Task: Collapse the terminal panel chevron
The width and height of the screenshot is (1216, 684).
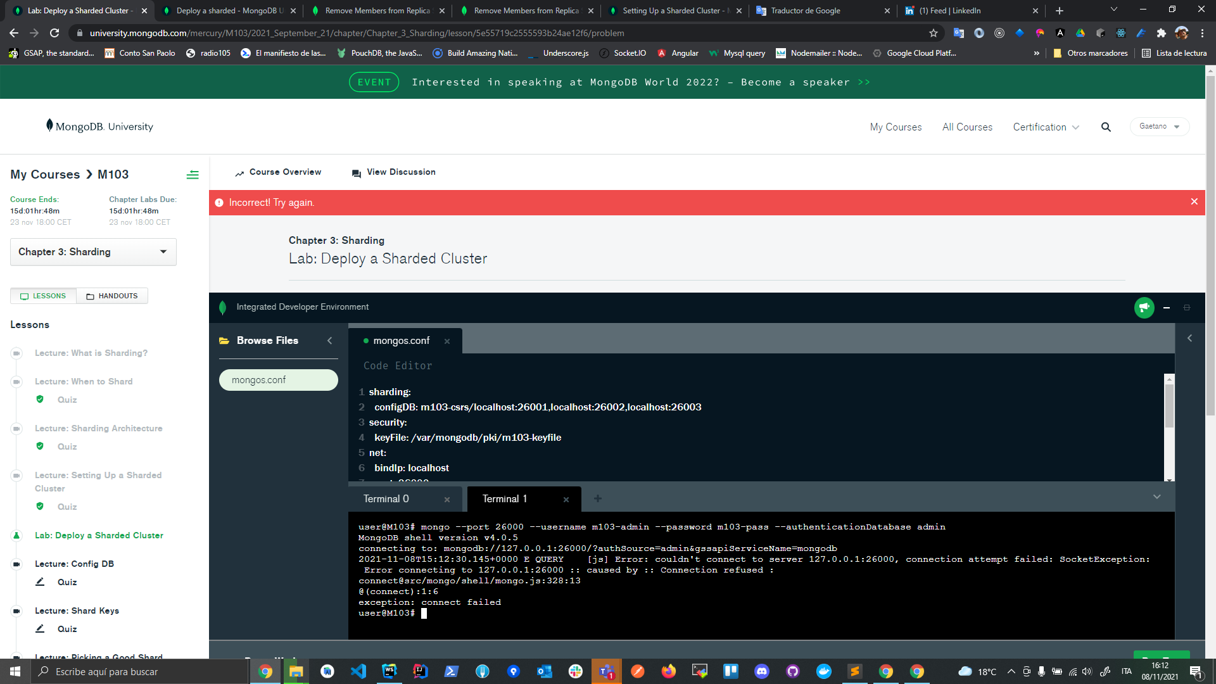Action: tap(1156, 497)
